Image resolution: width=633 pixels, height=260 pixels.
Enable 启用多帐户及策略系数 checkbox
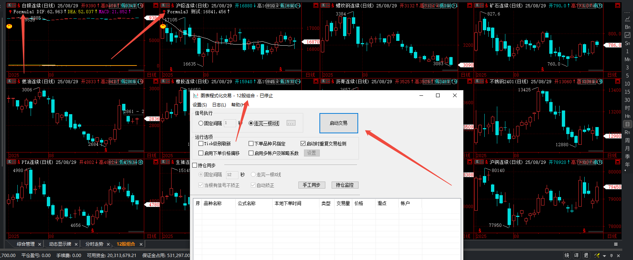coord(251,153)
